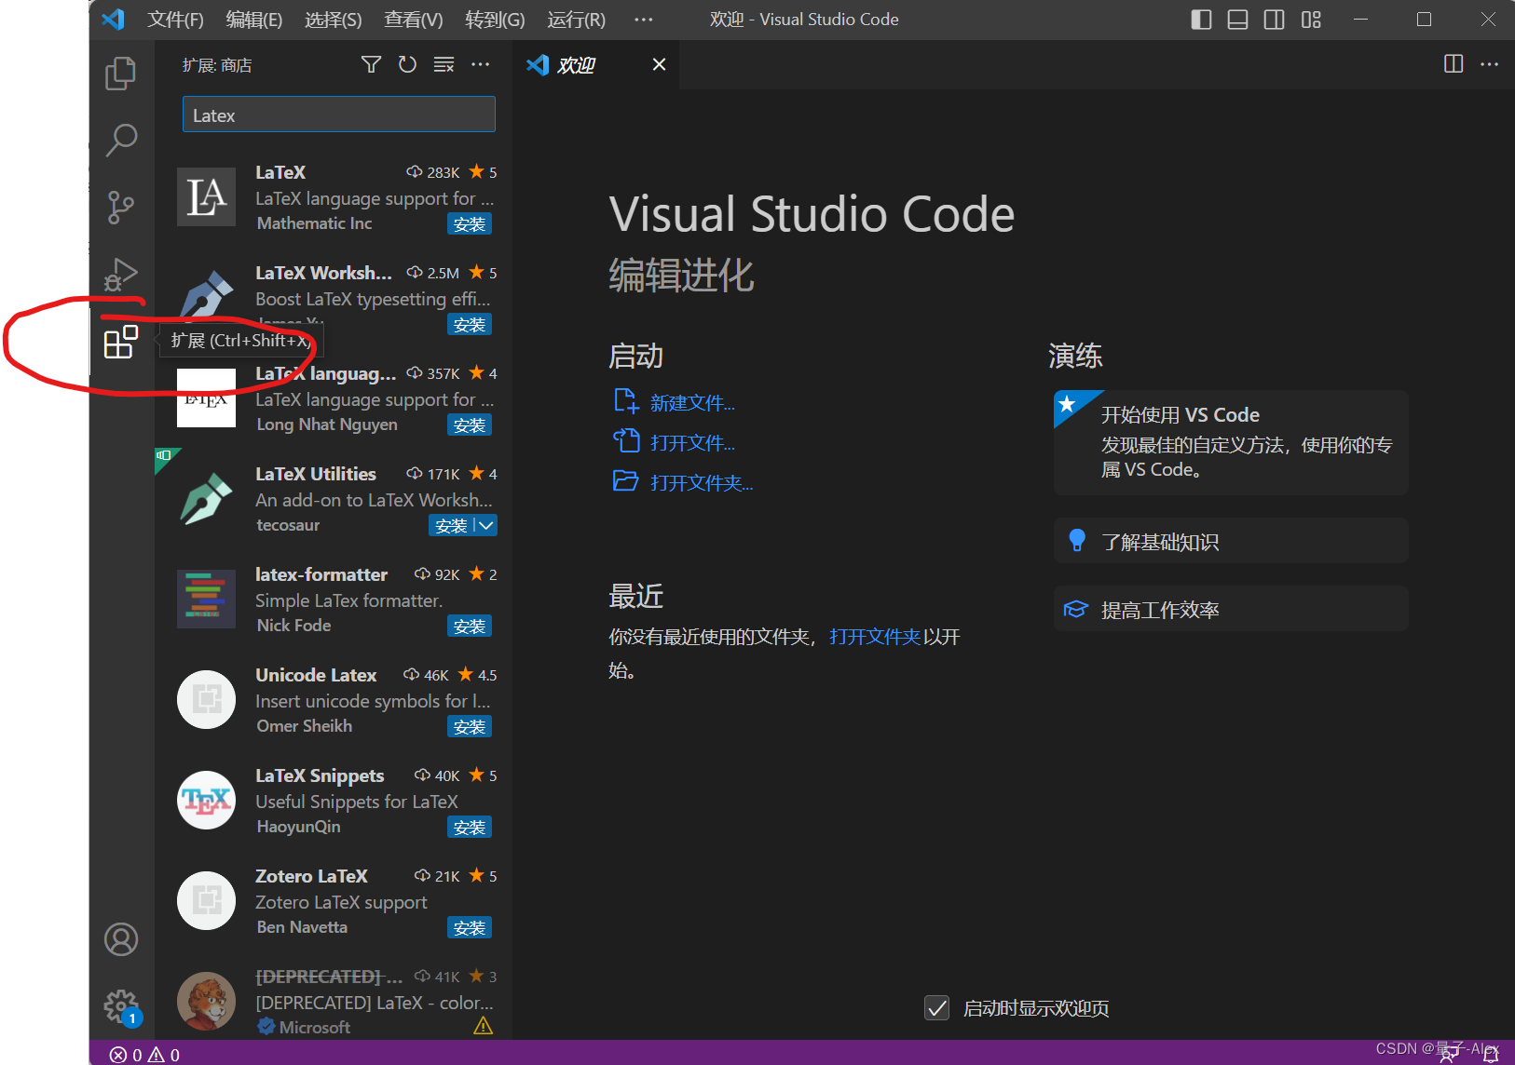The image size is (1515, 1065).
Task: Select the circled Extensions icon
Action: click(121, 343)
